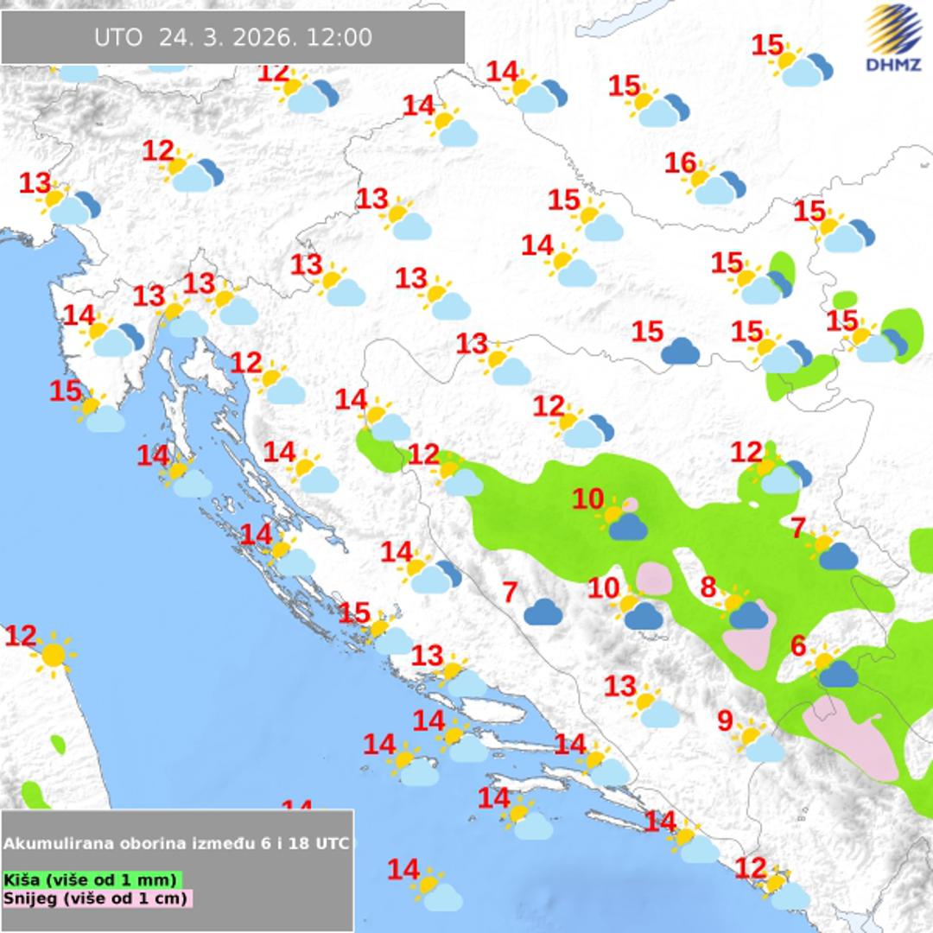933x933 pixels.
Task: Select the weather icon beside temperature 9
Action: (758, 742)
